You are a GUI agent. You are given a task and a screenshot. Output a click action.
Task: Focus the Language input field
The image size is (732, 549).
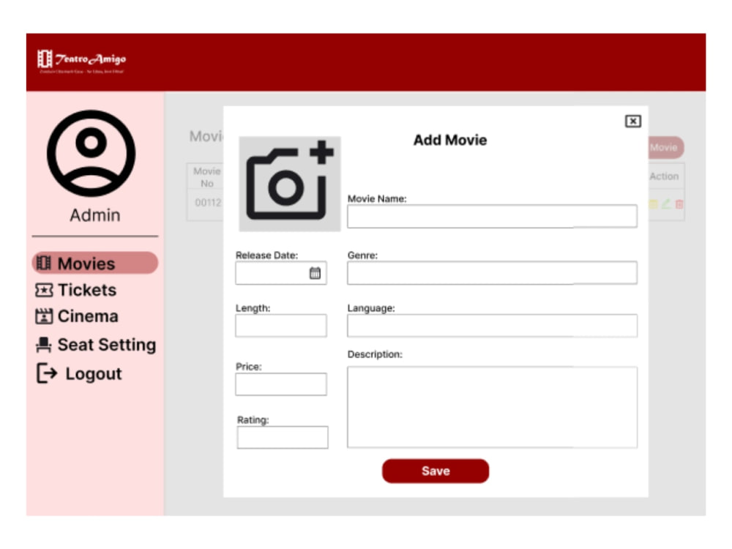click(x=492, y=326)
